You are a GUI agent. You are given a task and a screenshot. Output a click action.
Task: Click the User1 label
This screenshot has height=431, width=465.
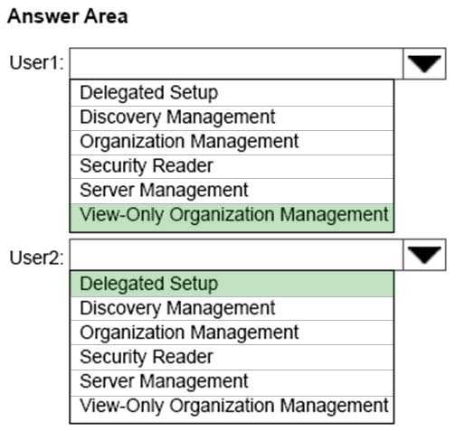click(36, 62)
